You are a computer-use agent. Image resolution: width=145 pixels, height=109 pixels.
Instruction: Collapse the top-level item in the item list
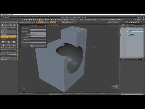click(127, 29)
